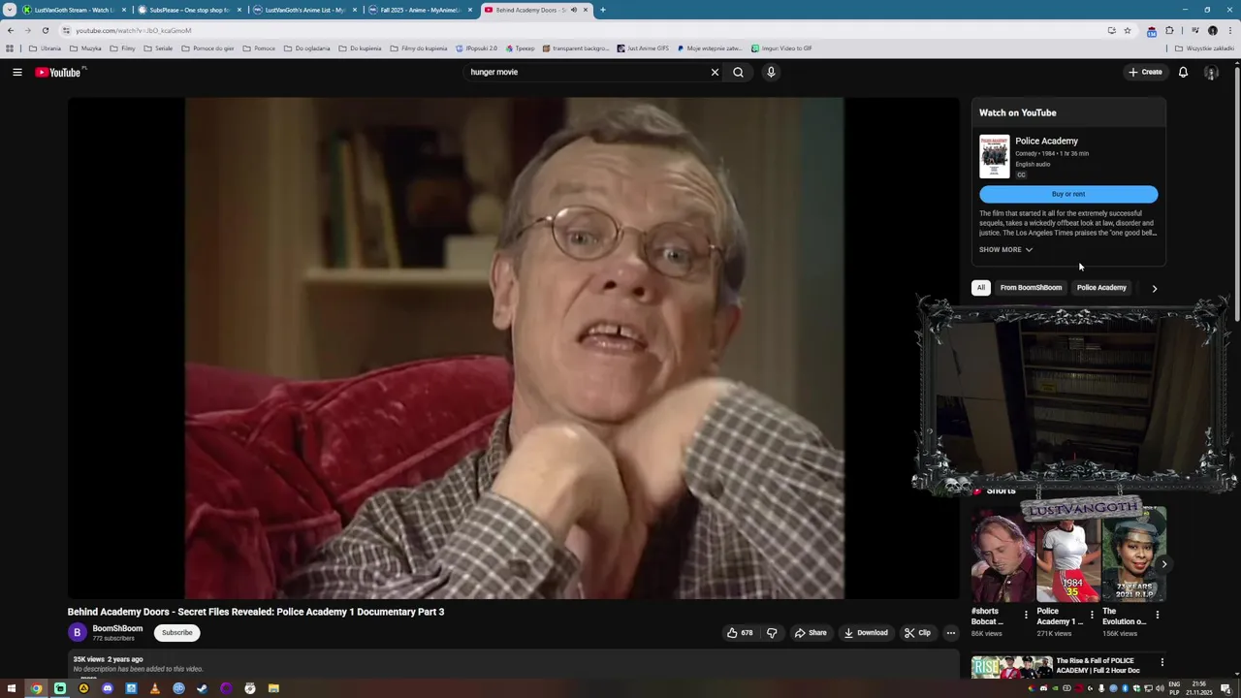
Task: Reload the page
Action: click(x=45, y=30)
